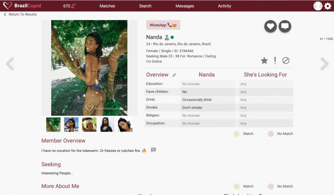Viewport: 334px width, 195px height.
Task: Select the second photo thumbnail
Action: pos(71,124)
